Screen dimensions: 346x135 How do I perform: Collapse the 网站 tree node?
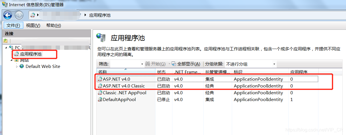[12, 60]
